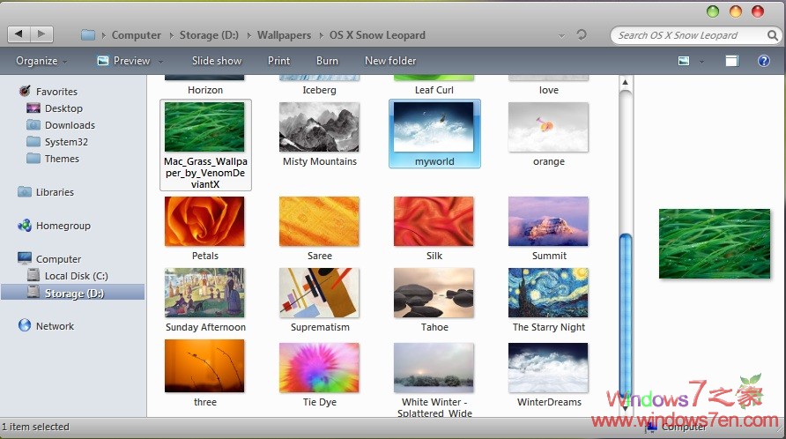Click the folder icon in the address bar
The height and width of the screenshot is (439, 786).
pos(88,35)
